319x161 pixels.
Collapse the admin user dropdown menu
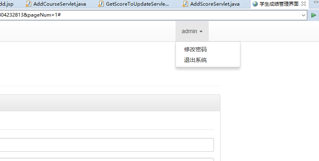192,31
